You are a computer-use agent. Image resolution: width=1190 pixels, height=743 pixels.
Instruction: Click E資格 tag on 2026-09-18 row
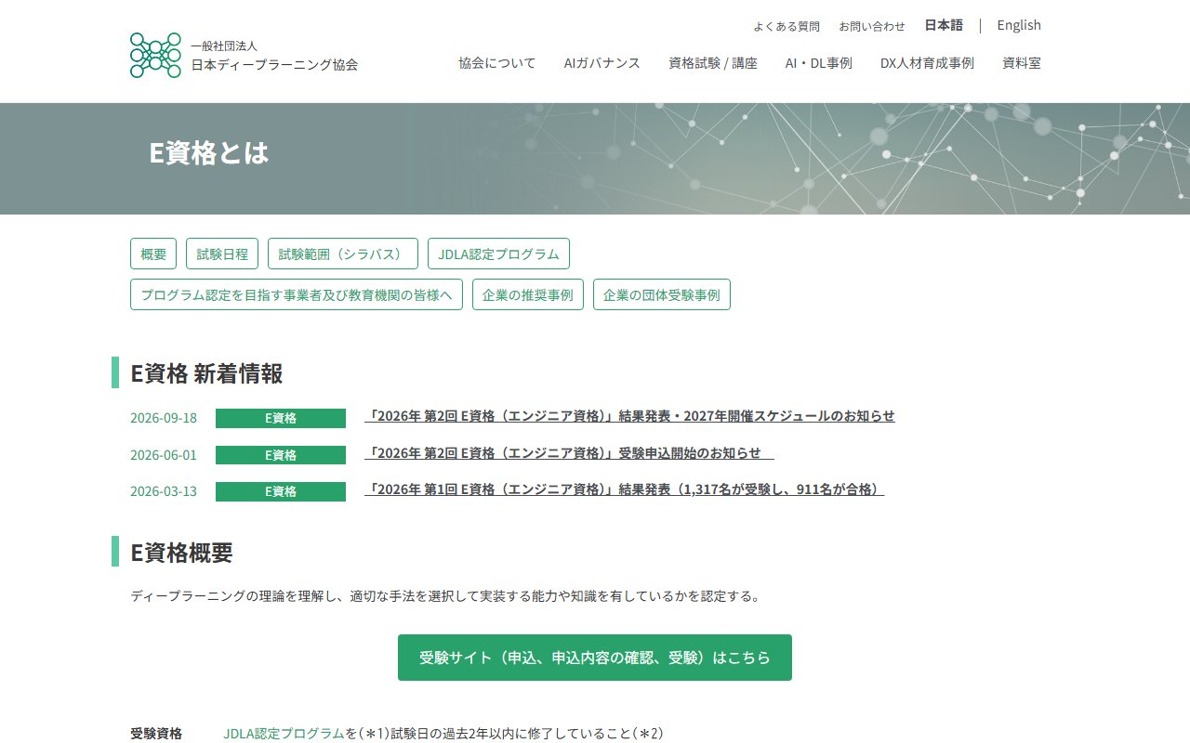[281, 418]
